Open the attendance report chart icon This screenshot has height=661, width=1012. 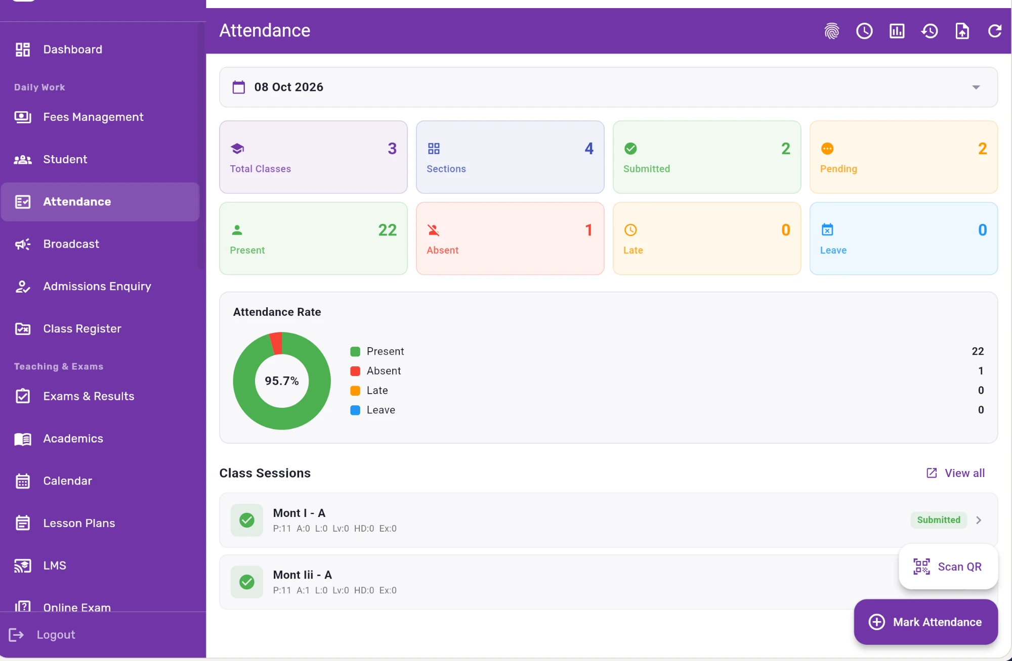[897, 31]
